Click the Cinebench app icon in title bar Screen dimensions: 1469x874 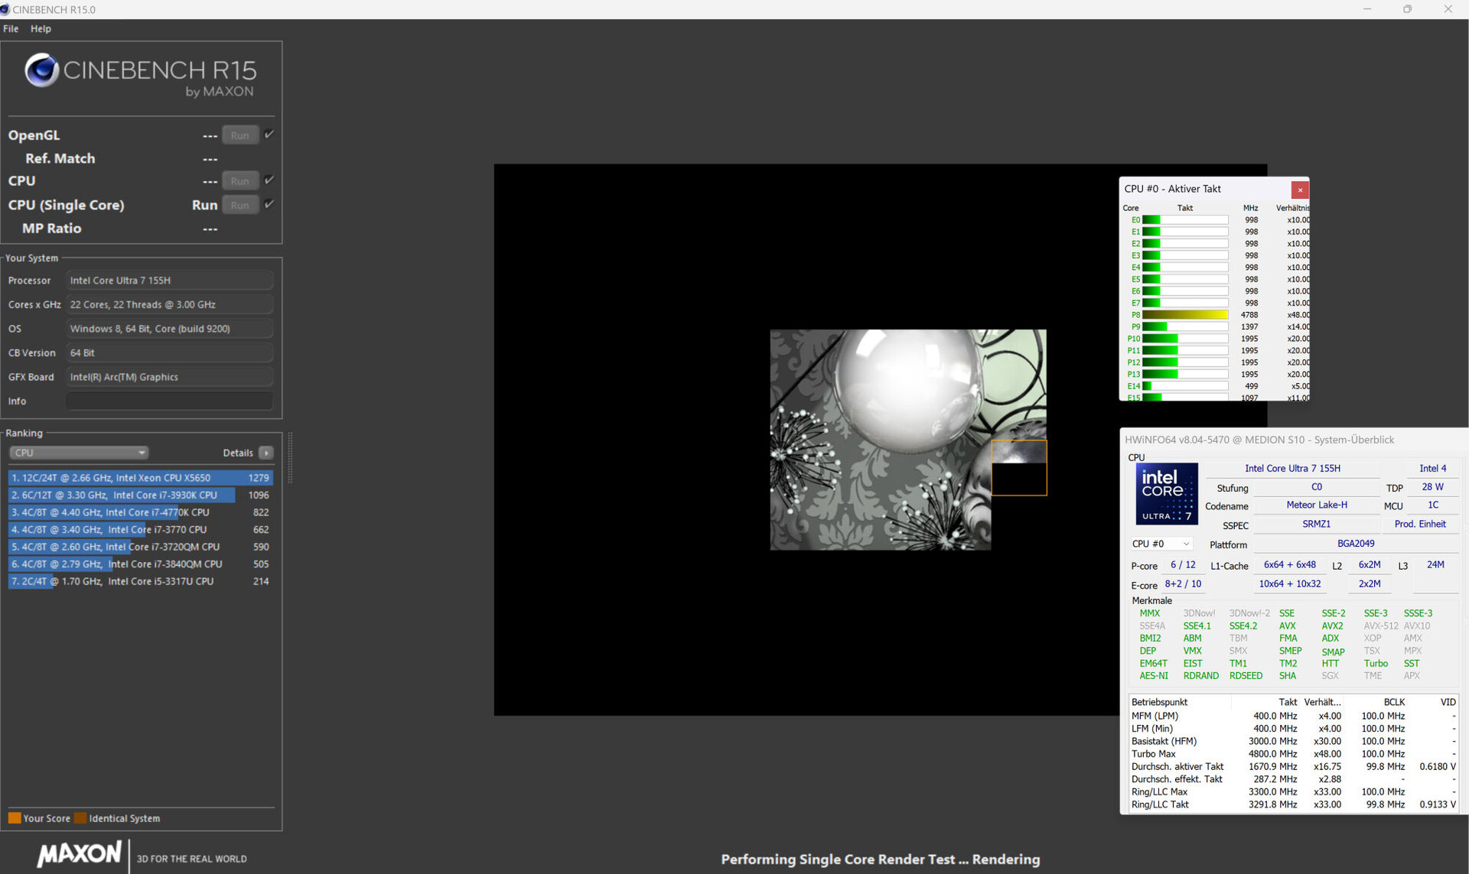pos(5,9)
